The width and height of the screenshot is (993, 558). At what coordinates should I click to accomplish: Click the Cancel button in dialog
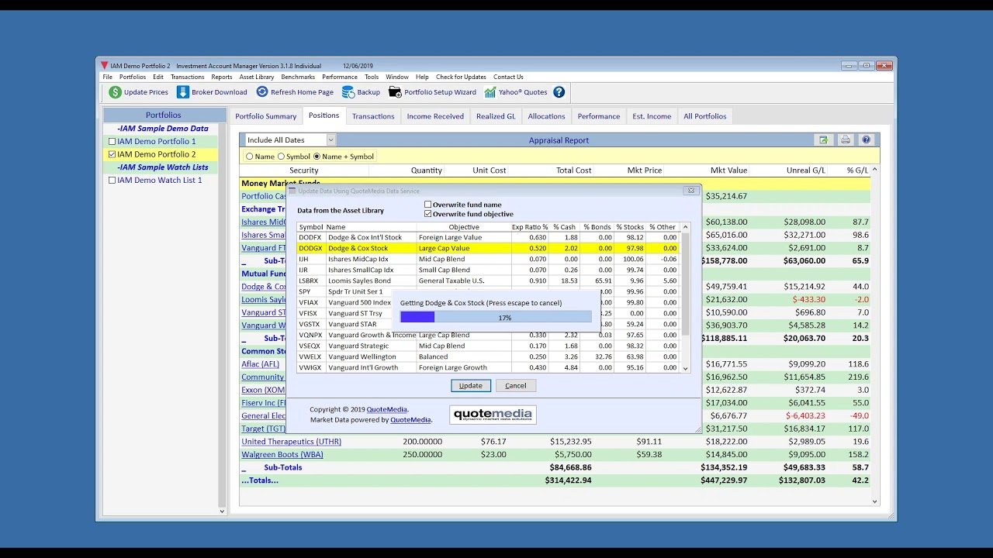(x=516, y=385)
